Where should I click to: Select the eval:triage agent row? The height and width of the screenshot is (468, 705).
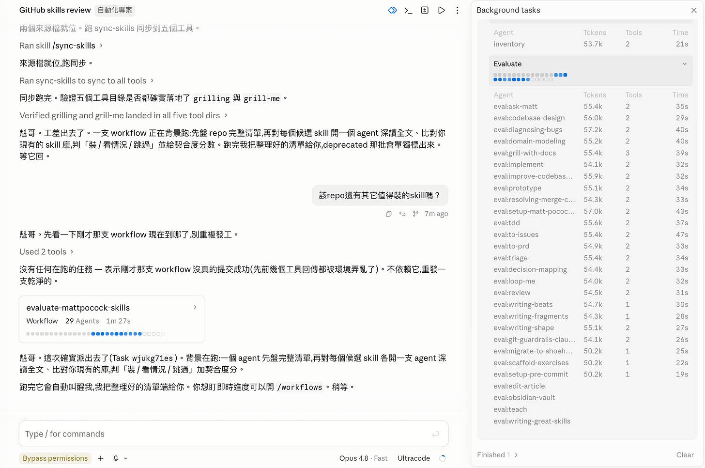point(591,258)
